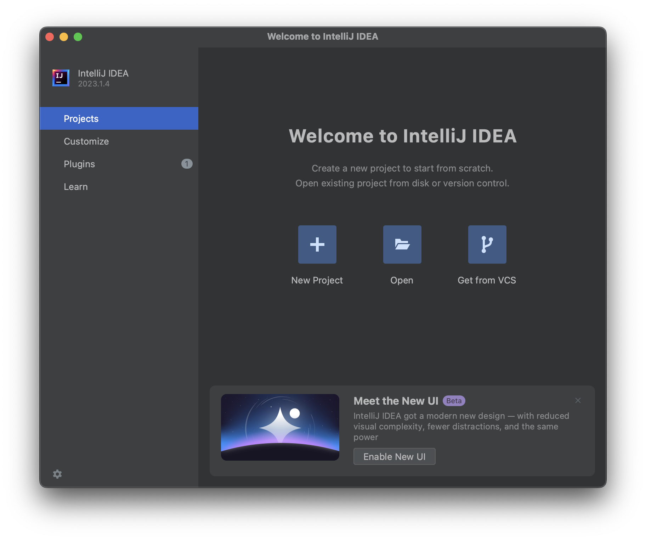Dismiss the Meet the New UI banner

click(578, 400)
